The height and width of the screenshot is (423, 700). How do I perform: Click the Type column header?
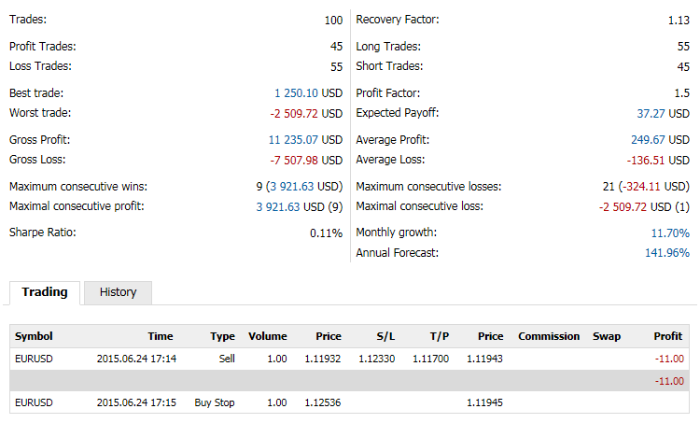(222, 336)
